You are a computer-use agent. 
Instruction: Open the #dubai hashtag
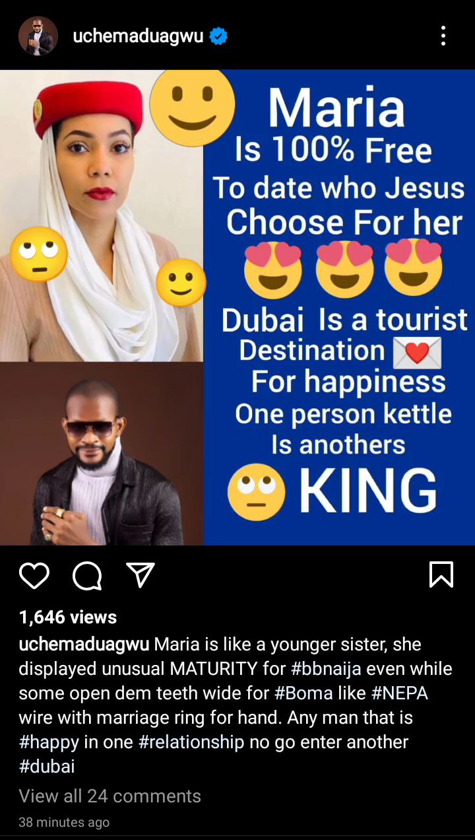tap(47, 766)
